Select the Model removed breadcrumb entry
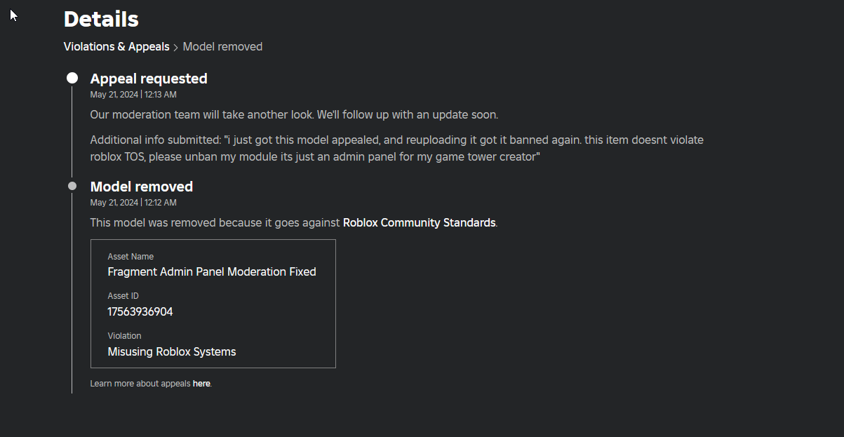 [222, 46]
